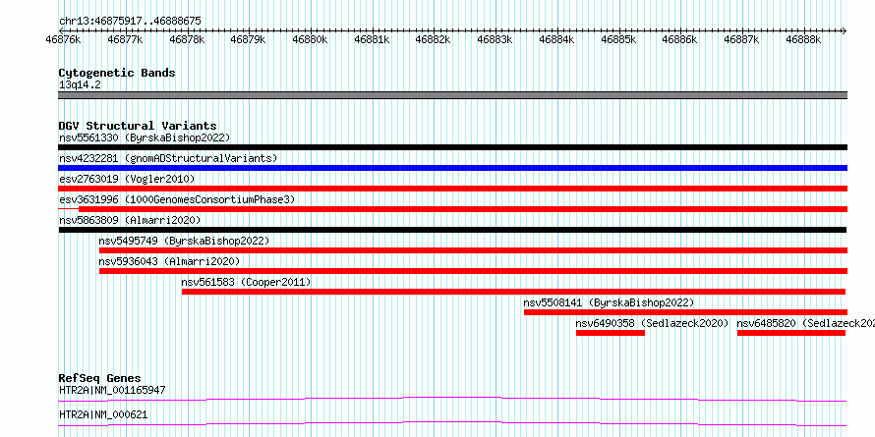
Task: Click the black bar for nsv5561330
Action: pos(452,147)
